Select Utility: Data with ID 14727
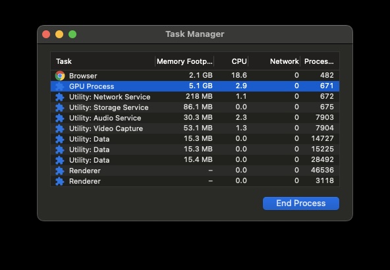 (x=195, y=139)
